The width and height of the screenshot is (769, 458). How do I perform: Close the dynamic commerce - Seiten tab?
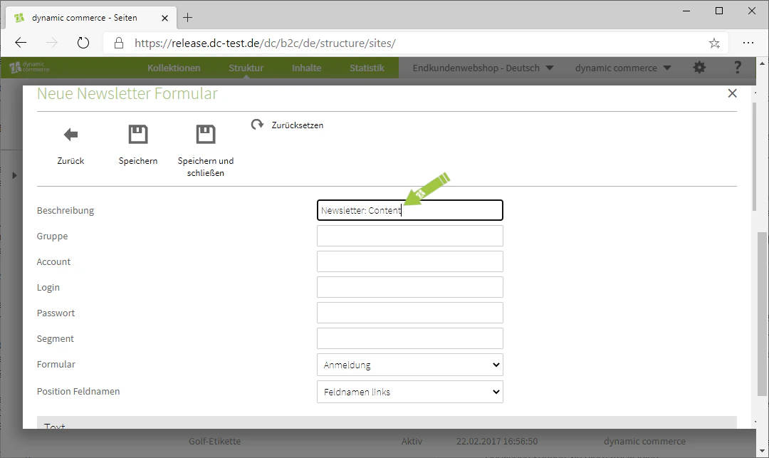click(164, 18)
